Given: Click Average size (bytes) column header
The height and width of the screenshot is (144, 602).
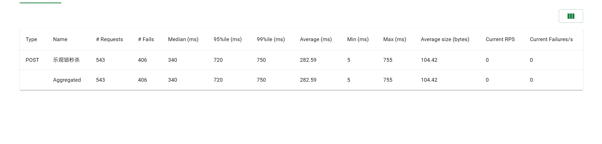Looking at the screenshot, I should 445,39.
